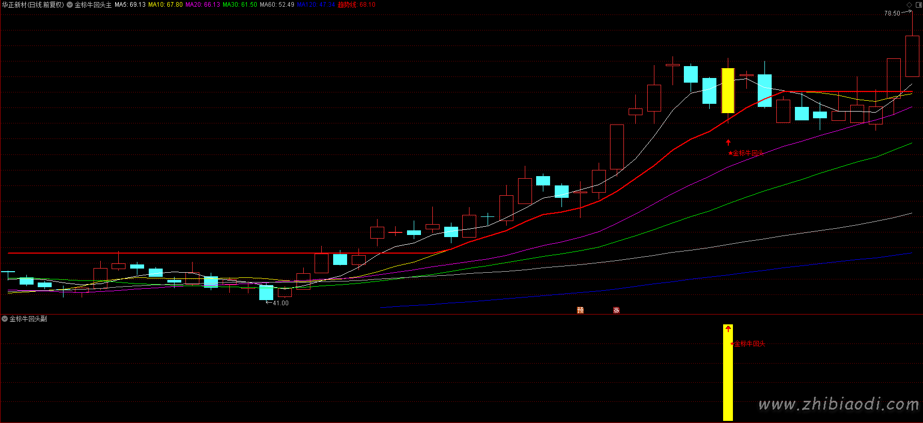923x423 pixels.
Task: Click the 41.00 low price marker
Action: tap(280, 303)
